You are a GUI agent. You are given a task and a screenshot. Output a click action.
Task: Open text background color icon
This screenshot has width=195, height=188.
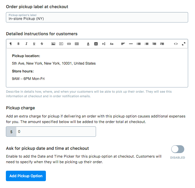[96, 44]
